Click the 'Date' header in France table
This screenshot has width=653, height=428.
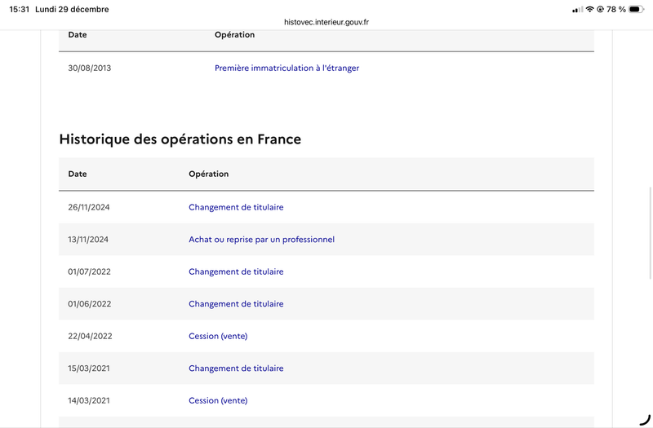[x=78, y=174]
